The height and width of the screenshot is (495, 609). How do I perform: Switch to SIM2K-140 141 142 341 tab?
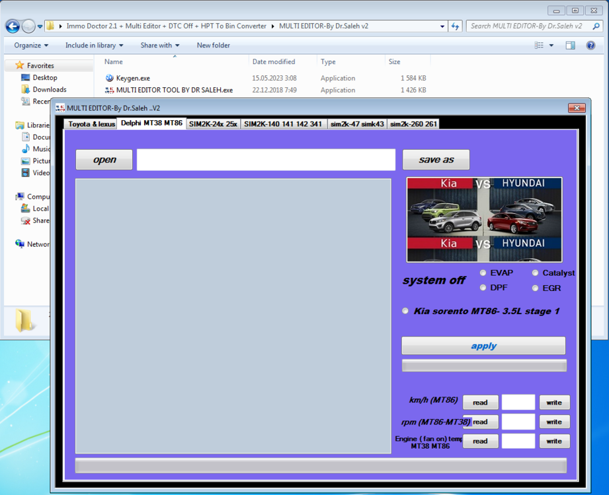coord(283,123)
